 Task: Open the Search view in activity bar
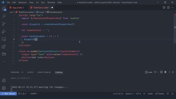pyautogui.click(x=4, y=16)
